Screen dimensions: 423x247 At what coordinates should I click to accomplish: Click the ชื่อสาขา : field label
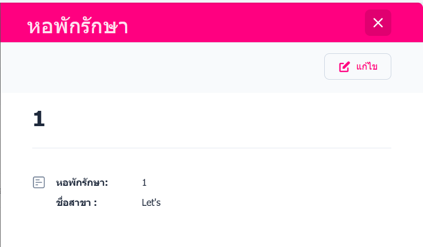[77, 202]
